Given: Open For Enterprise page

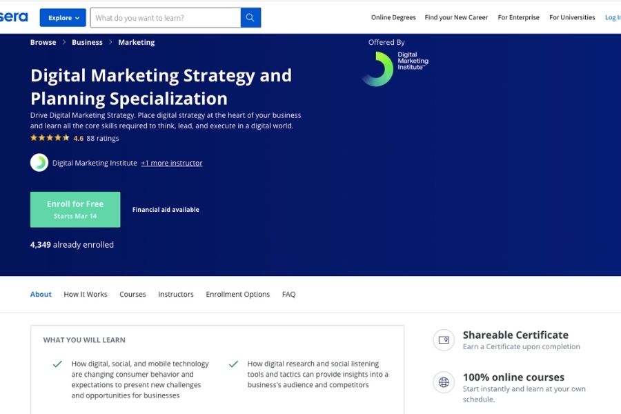Looking at the screenshot, I should tap(518, 17).
